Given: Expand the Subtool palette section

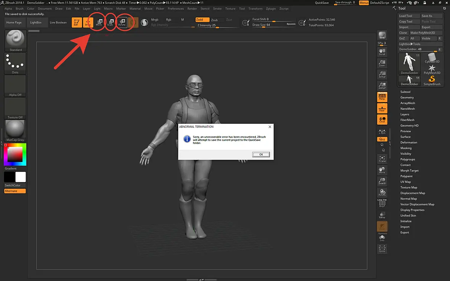Looking at the screenshot, I should point(405,92).
